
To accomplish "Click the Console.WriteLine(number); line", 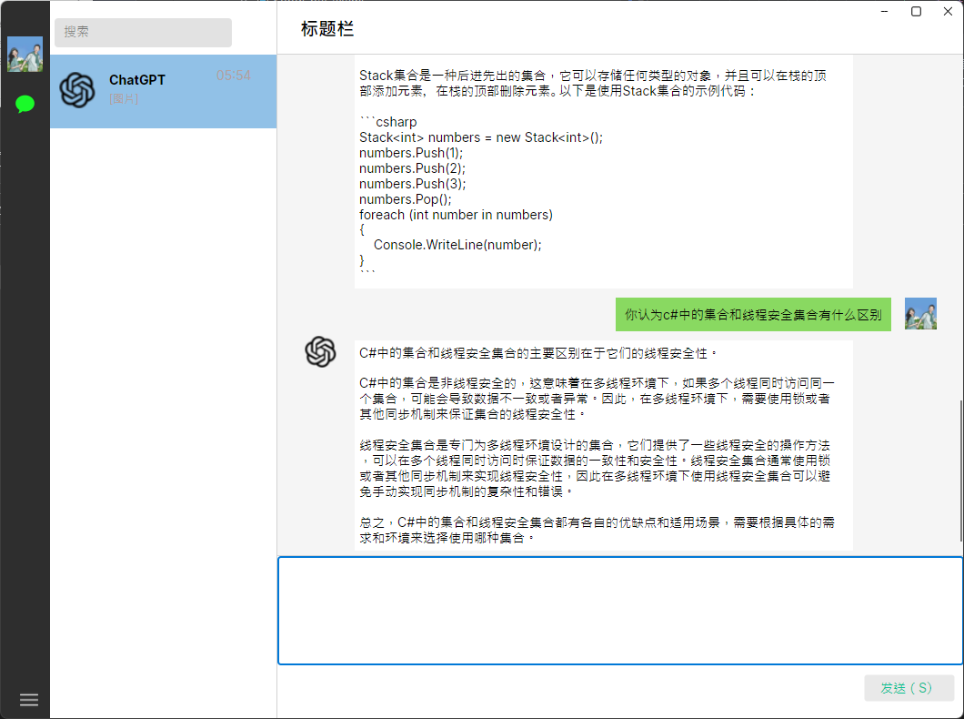I will (457, 245).
